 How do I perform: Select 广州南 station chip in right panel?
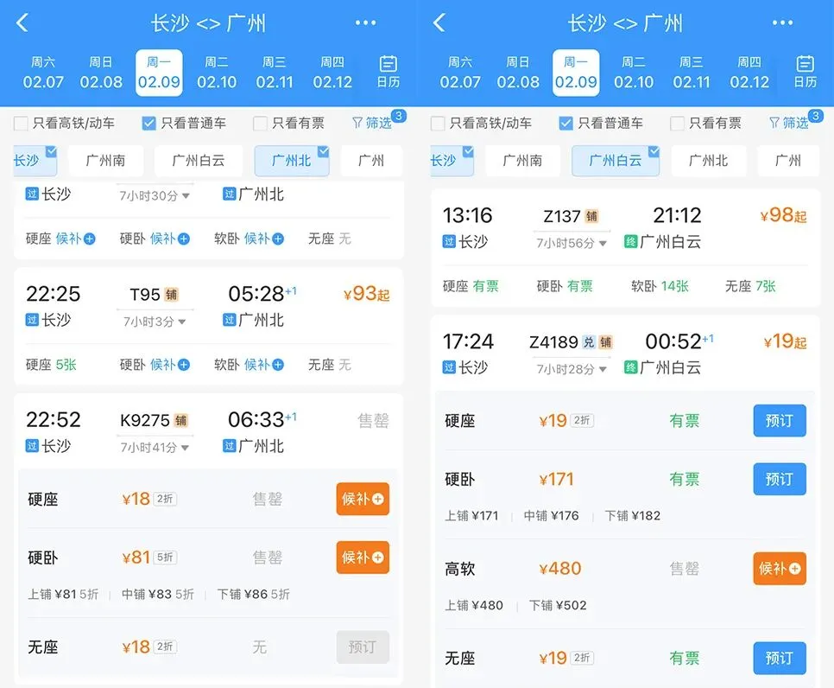pyautogui.click(x=523, y=160)
